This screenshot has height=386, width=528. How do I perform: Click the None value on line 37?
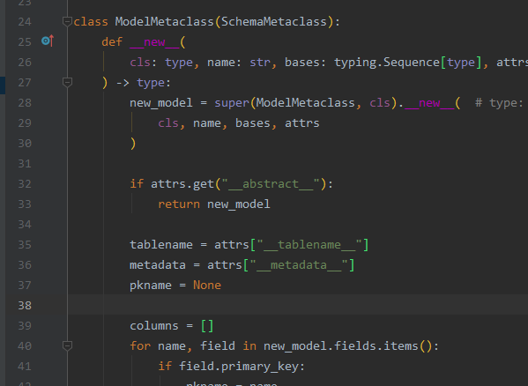207,286
